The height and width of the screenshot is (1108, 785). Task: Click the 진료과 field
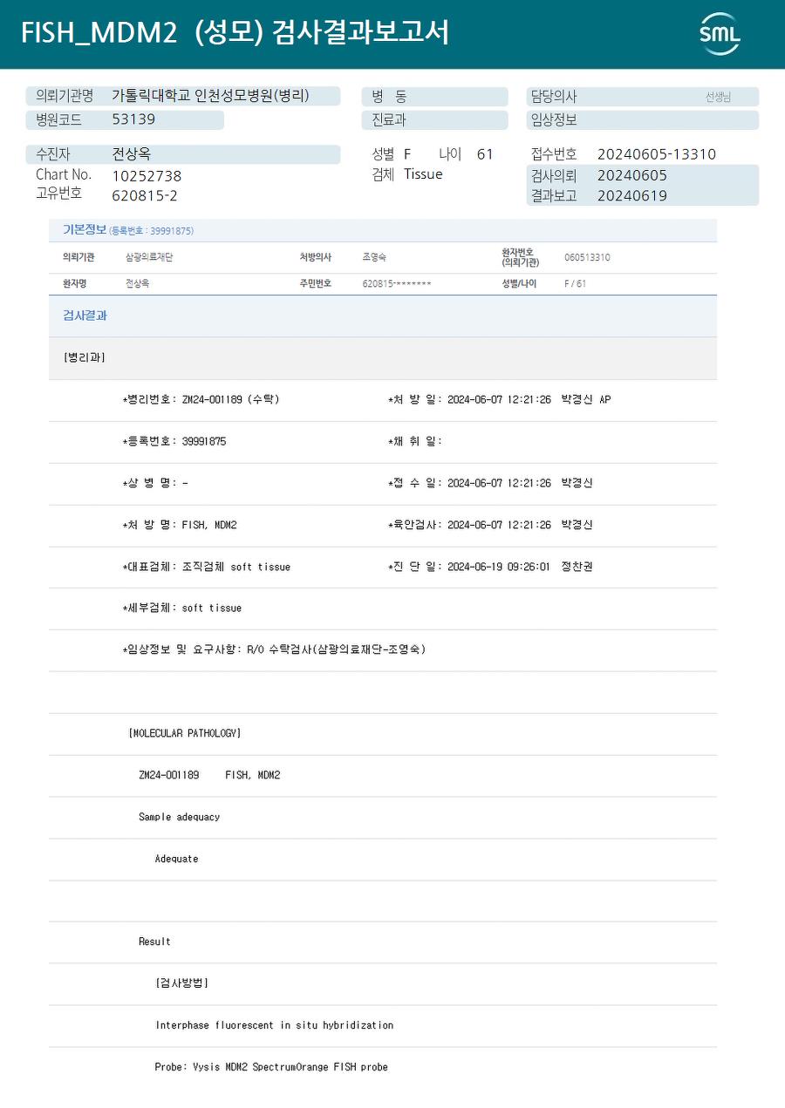[434, 120]
